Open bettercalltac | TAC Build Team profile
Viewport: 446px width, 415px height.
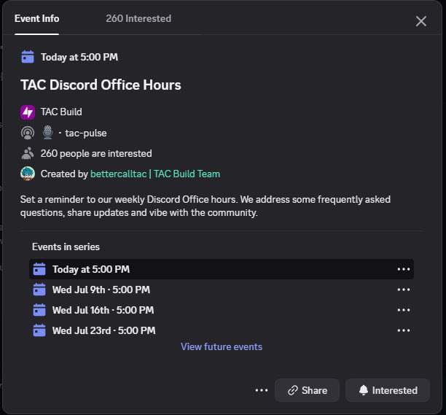155,174
